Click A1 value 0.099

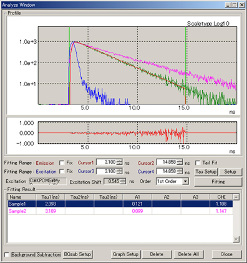point(137,211)
